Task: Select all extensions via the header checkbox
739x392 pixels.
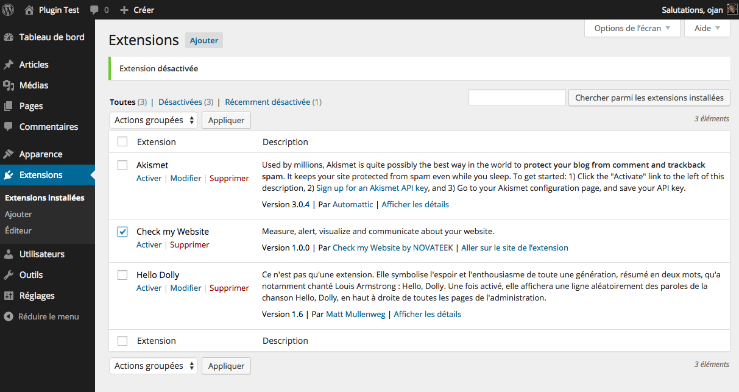Action: [x=122, y=141]
